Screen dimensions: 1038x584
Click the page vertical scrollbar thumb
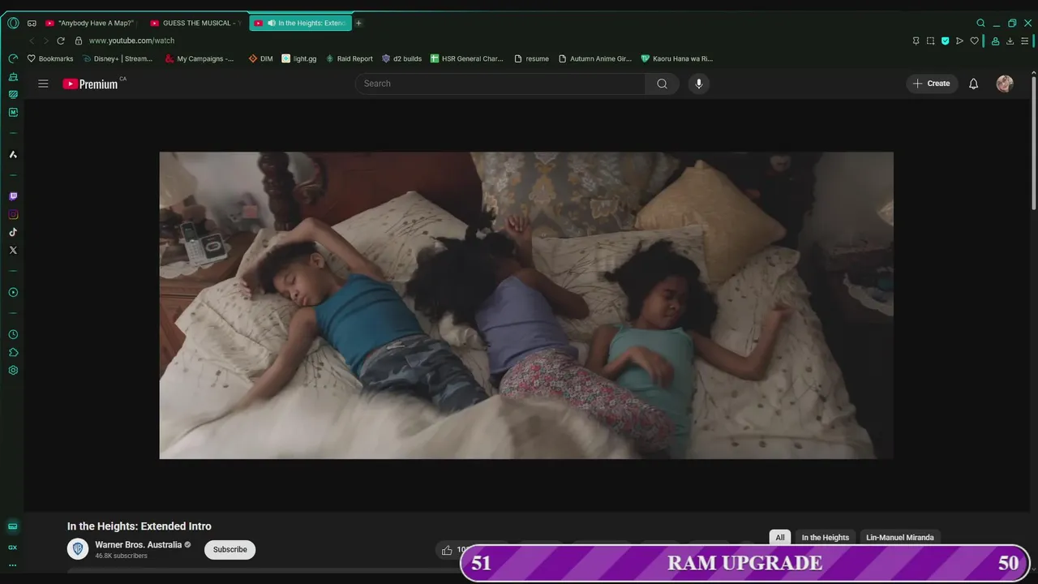[x=1033, y=142]
